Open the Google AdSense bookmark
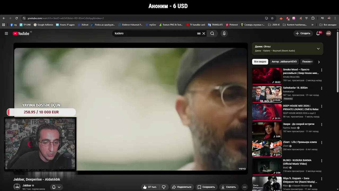339x191 pixels. pos(43,25)
